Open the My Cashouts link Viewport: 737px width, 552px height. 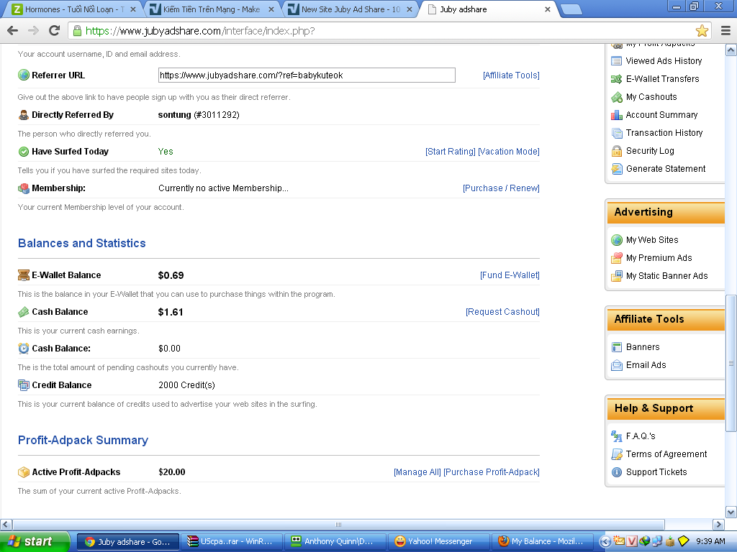click(x=651, y=97)
